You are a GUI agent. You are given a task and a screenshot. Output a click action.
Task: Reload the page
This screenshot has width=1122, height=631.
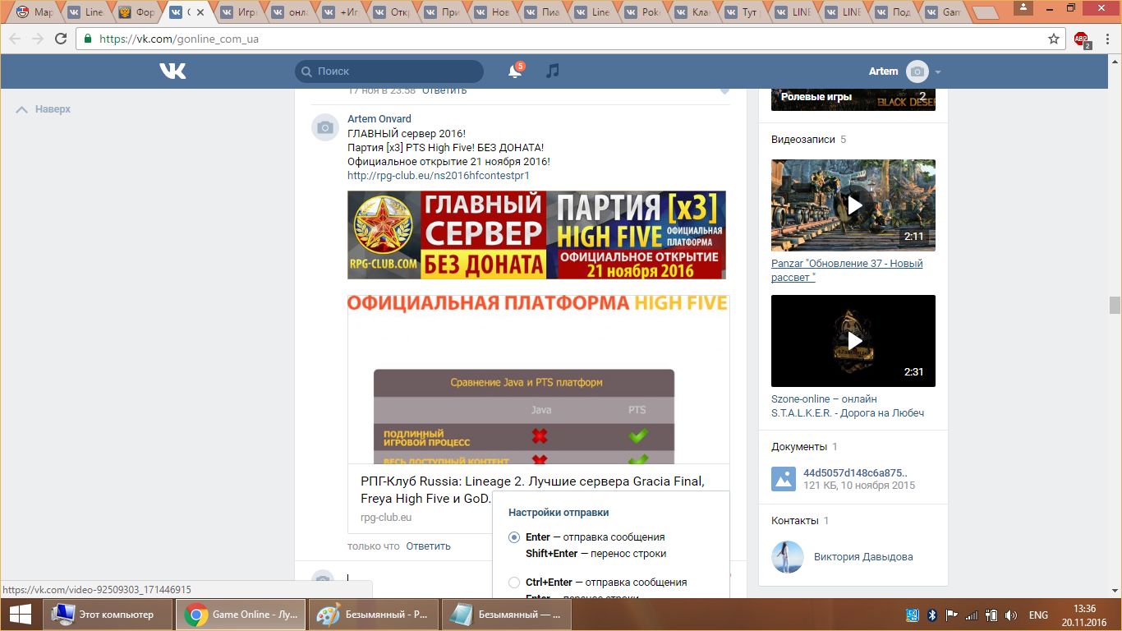coord(61,39)
